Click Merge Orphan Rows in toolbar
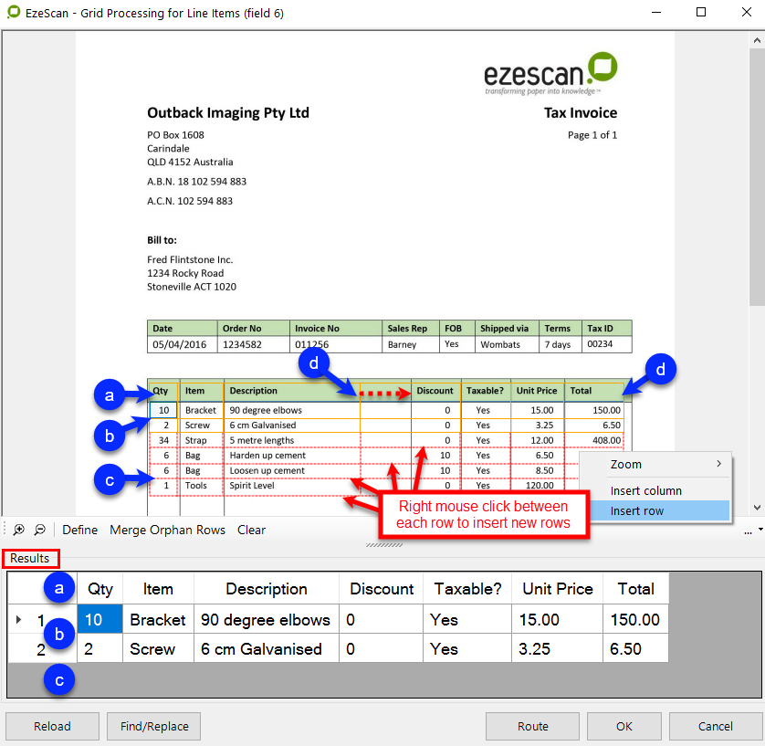 [167, 530]
